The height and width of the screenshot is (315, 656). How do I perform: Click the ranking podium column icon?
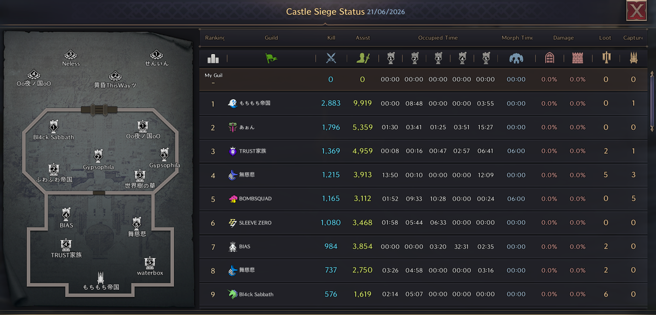coord(213,58)
